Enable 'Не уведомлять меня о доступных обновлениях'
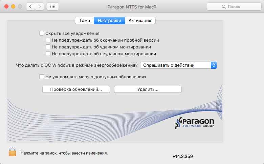Screen dimensions: 264x164 coord(42,77)
